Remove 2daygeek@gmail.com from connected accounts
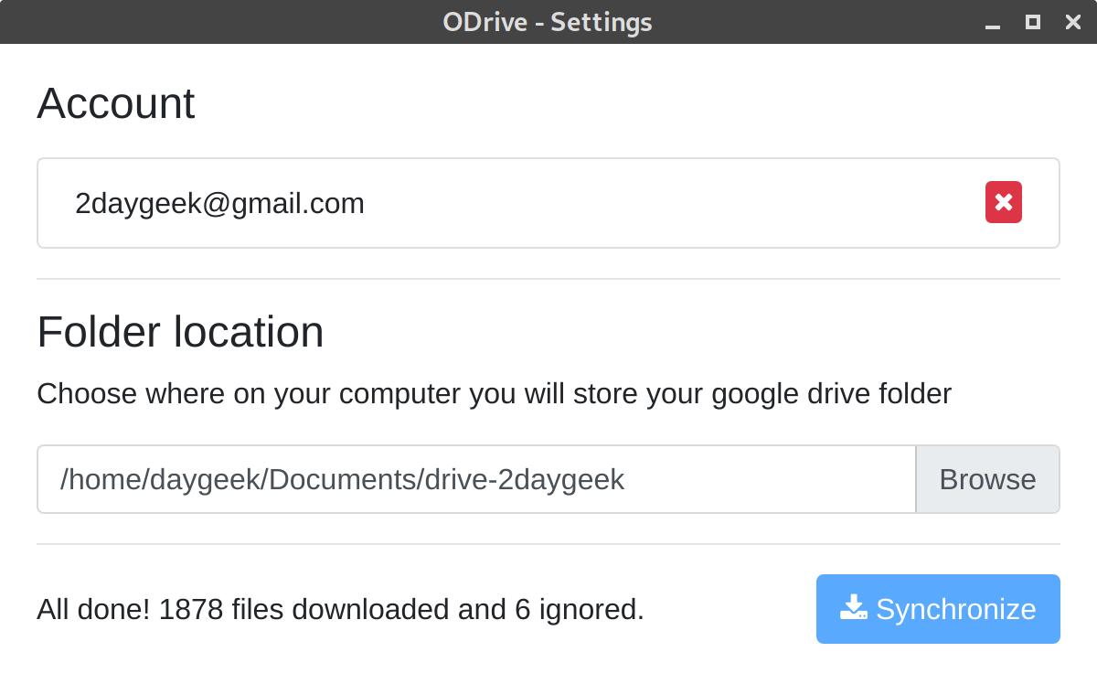The width and height of the screenshot is (1097, 684). (1003, 202)
